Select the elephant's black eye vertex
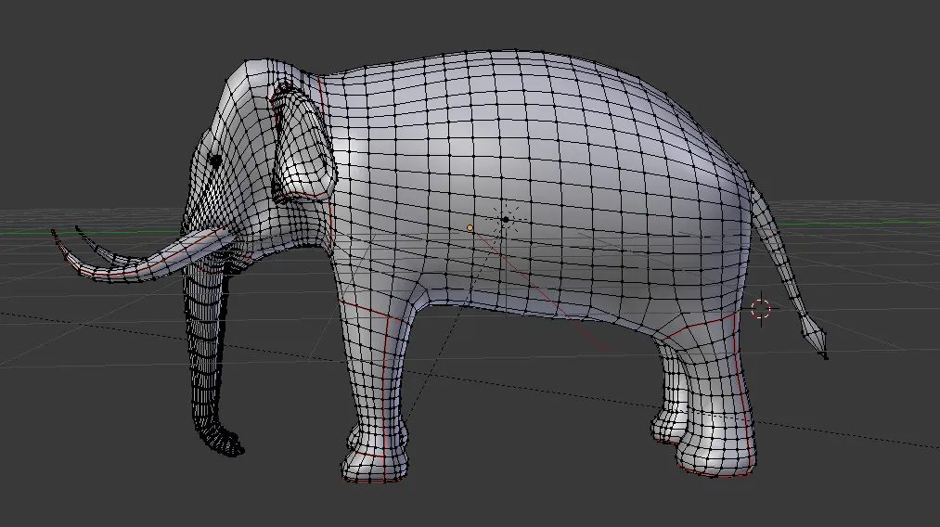This screenshot has width=940, height=527. [x=215, y=161]
